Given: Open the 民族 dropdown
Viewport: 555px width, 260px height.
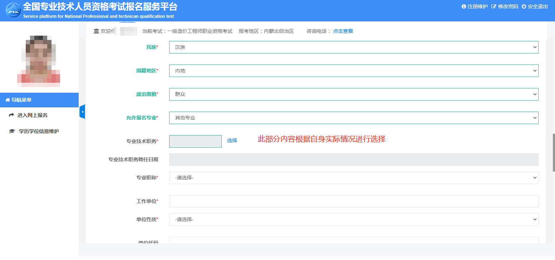Looking at the screenshot, I should 353,47.
